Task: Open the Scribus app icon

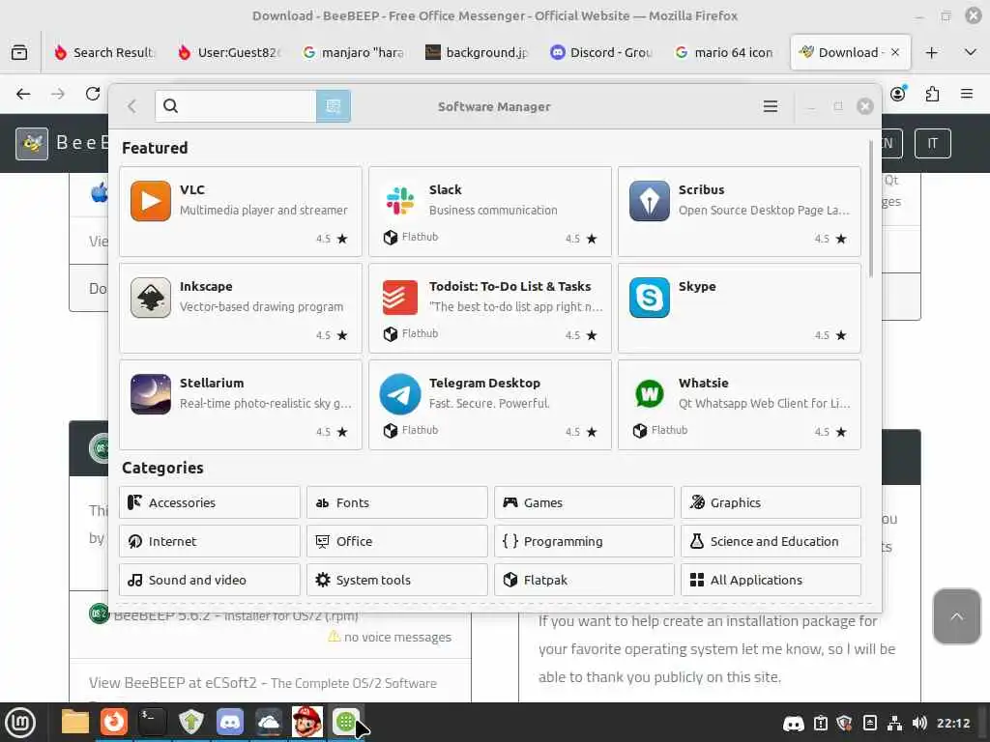Action: click(649, 201)
